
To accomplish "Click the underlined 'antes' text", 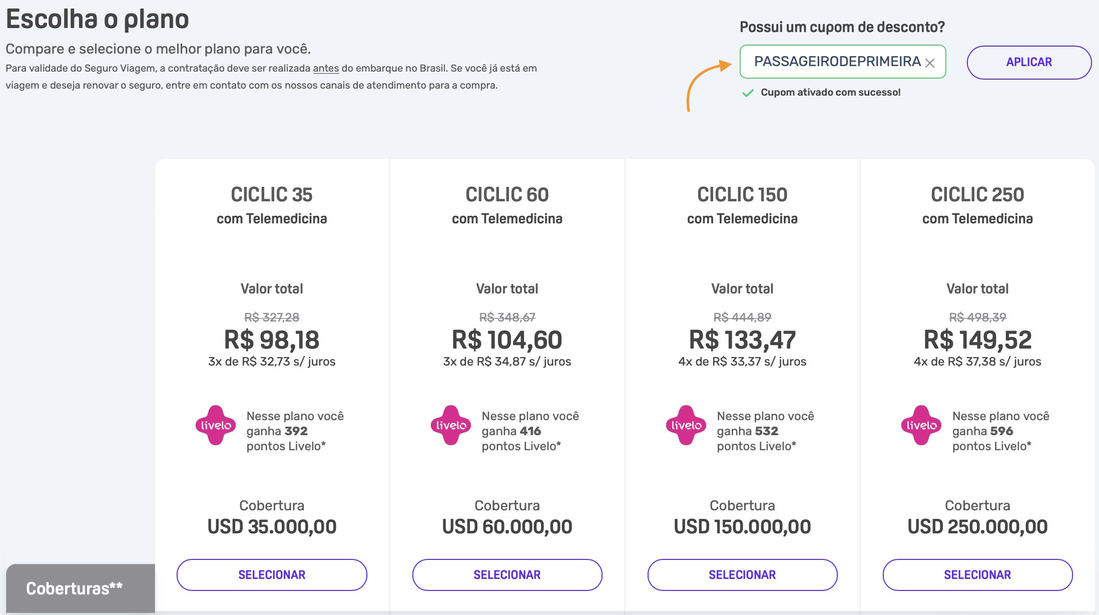I will (x=326, y=68).
